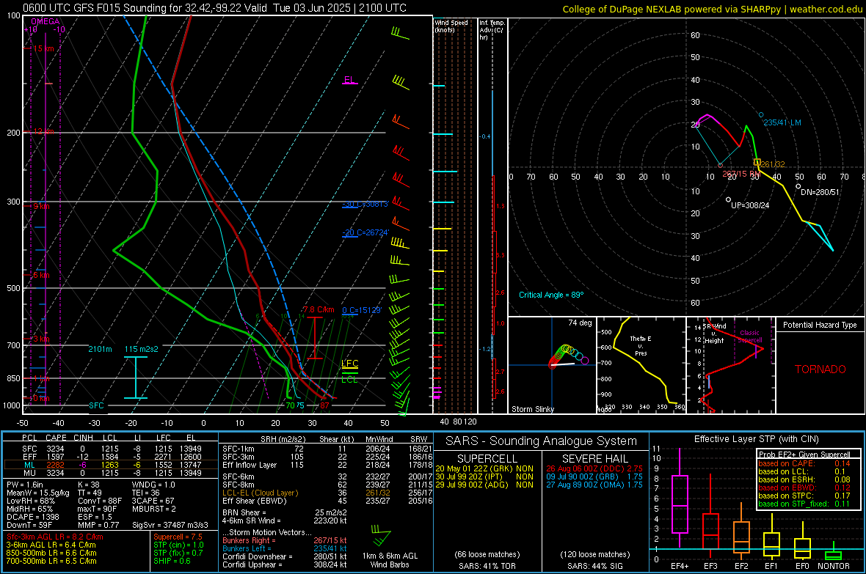
Task: Click the magenta 'EL' level marker
Action: pos(349,79)
